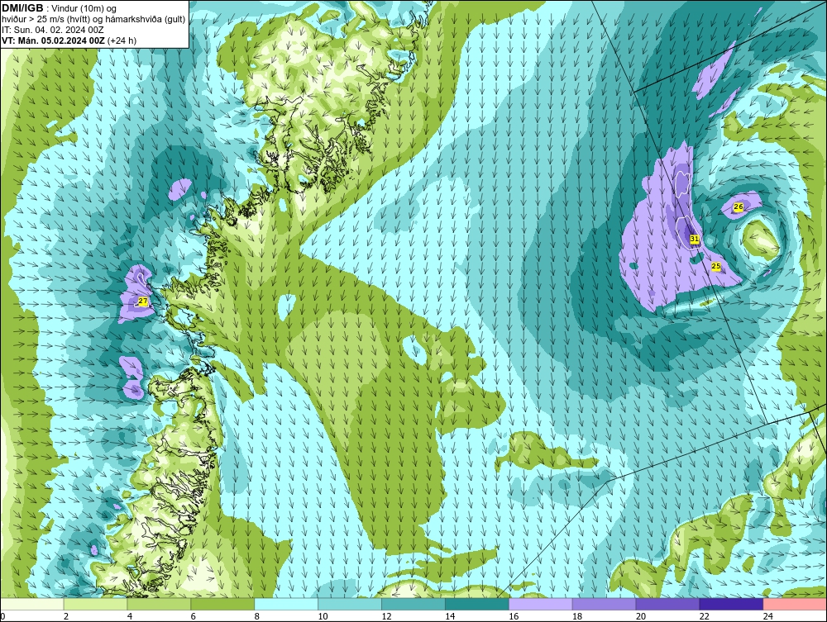This screenshot has width=827, height=622.
Task: Pick the 6–8 m/s olive green swatch
Action: coord(222,604)
